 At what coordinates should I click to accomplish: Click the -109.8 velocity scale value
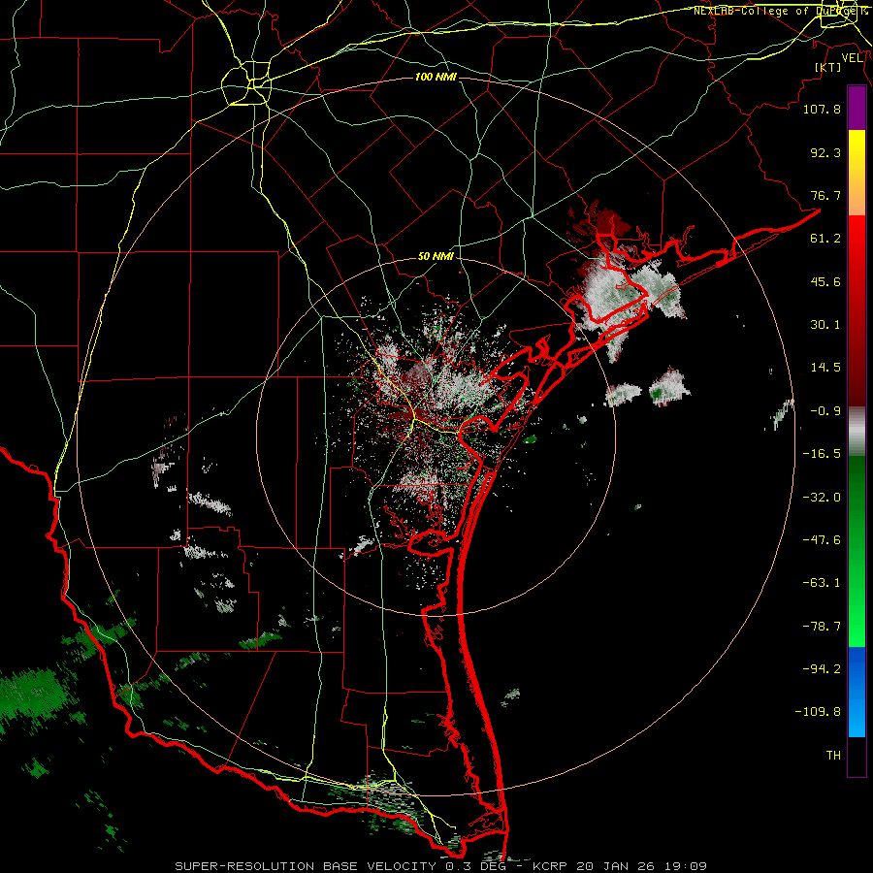click(818, 712)
